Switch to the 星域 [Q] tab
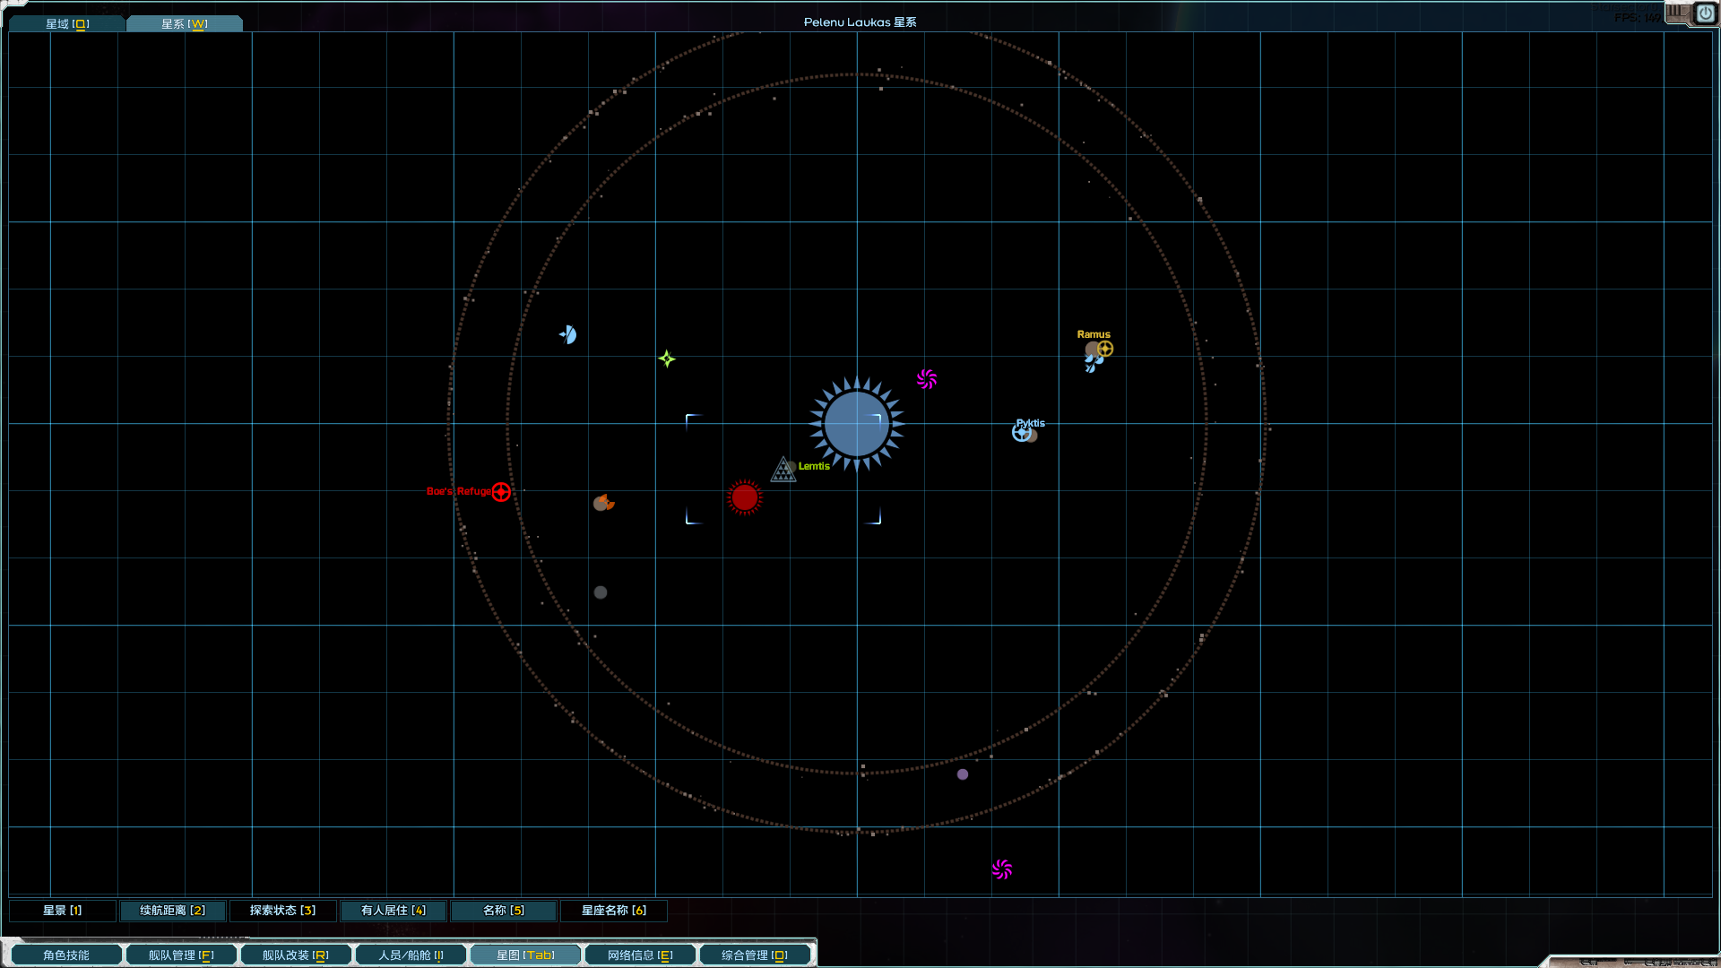 click(67, 24)
